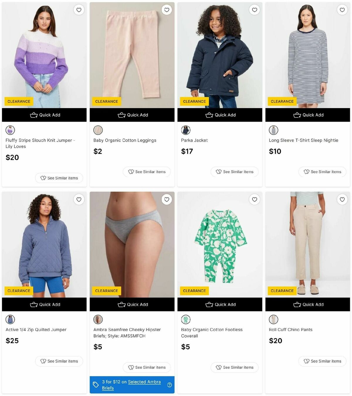The image size is (352, 396).
Task: Quick Add the Parka Jacket
Action: [x=220, y=115]
